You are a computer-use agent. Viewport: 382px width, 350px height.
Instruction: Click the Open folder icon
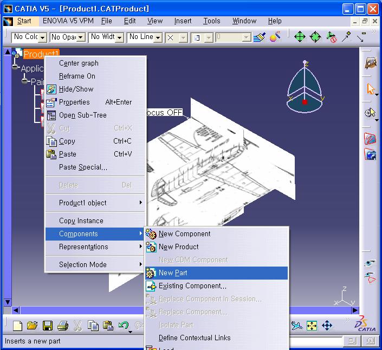(33, 326)
